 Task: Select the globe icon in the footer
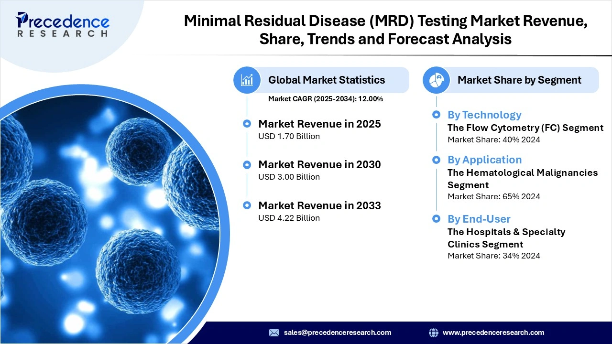(434, 333)
